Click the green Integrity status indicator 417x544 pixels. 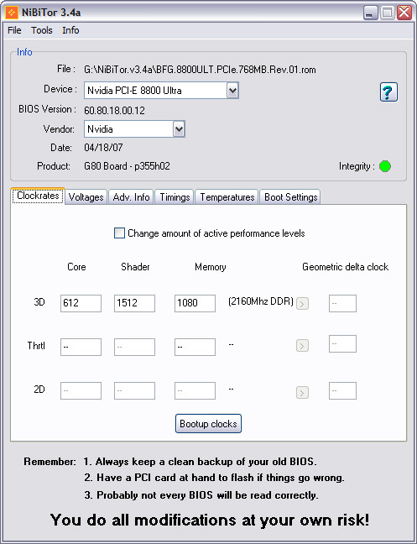[385, 166]
